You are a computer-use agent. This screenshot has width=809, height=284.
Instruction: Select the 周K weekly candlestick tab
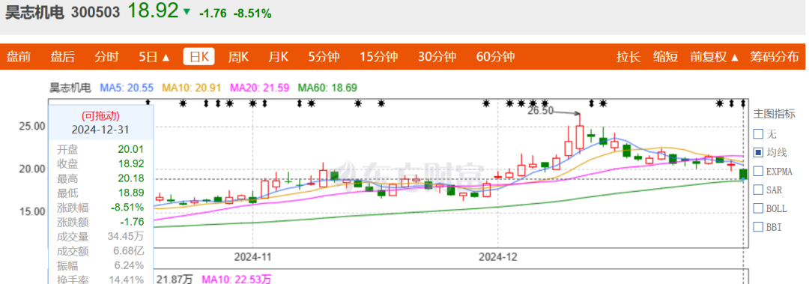click(x=238, y=57)
